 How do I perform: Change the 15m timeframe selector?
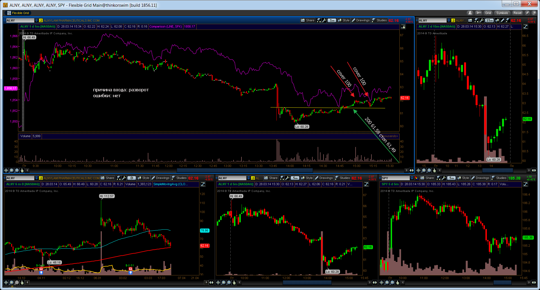coord(489,20)
